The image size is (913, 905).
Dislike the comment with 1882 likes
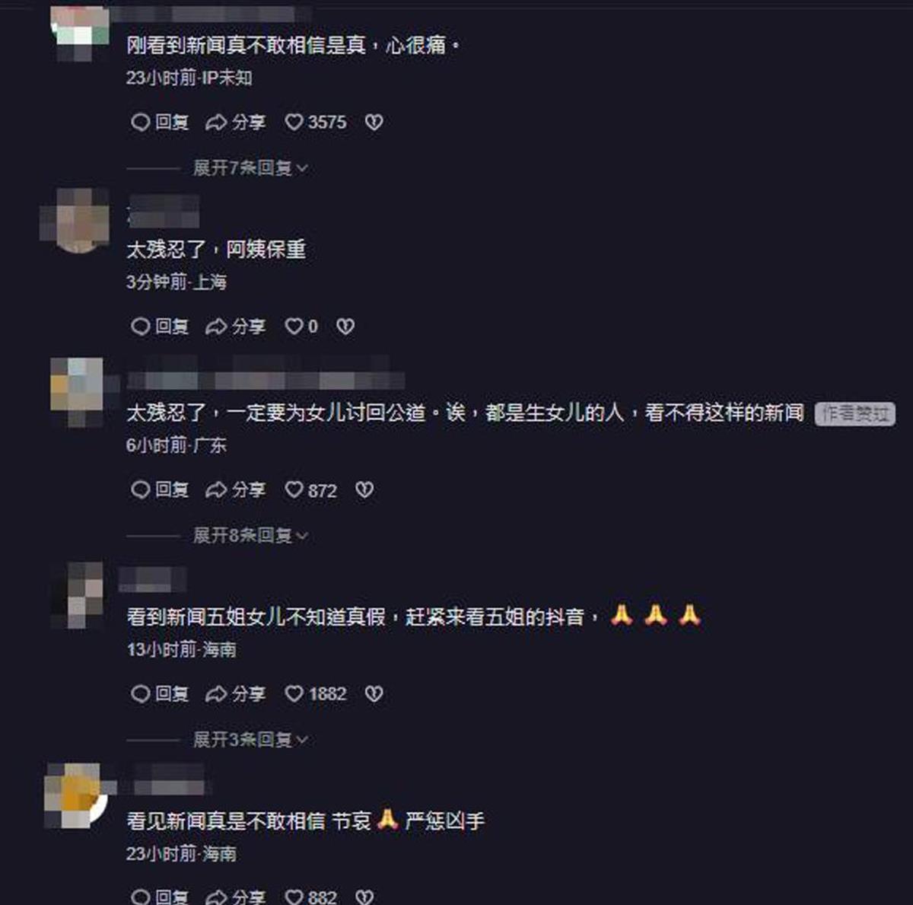tap(374, 694)
